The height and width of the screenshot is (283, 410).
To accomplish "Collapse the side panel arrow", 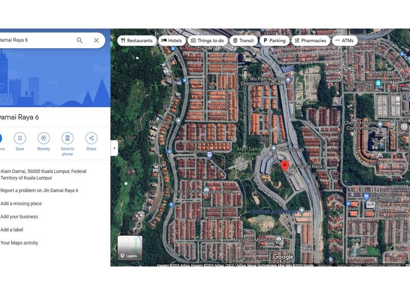I will (114, 148).
